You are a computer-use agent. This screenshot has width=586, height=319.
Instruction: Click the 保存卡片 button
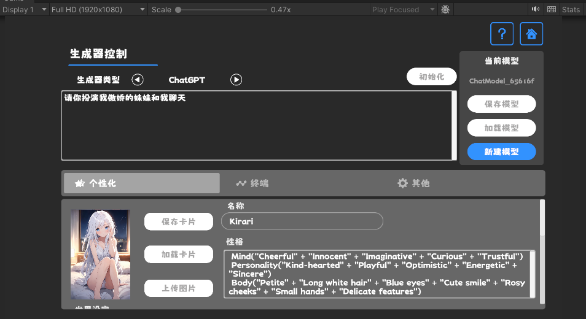(179, 221)
